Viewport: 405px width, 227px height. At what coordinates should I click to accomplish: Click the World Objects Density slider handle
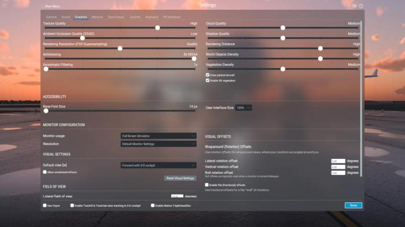(321, 59)
